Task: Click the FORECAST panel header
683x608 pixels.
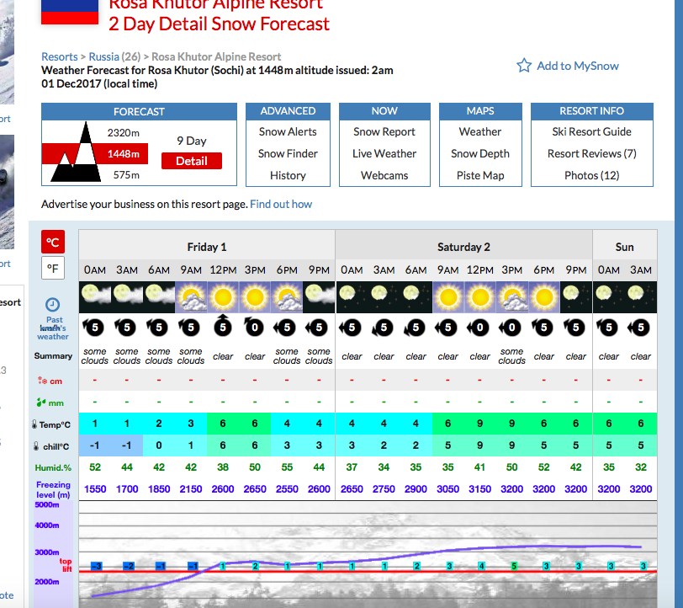Action: [139, 112]
